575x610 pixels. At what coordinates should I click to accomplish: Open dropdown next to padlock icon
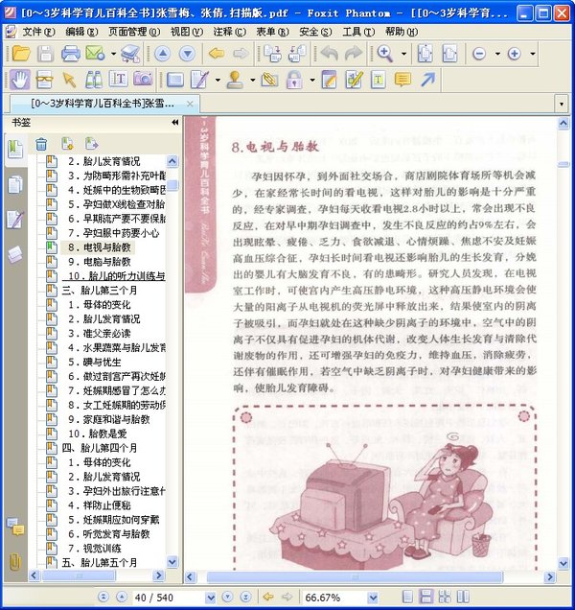tap(312, 81)
